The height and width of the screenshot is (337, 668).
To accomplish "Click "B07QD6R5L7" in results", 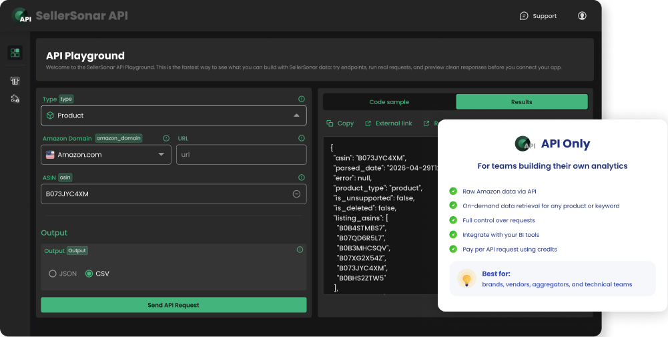I will (x=361, y=238).
